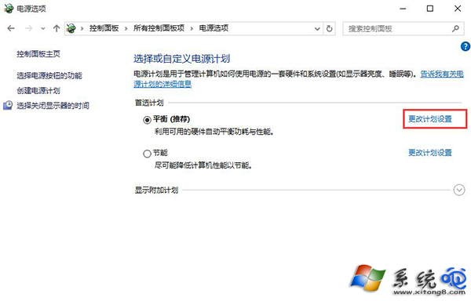Expand 显示附加计划 with the chevron
The height and width of the screenshot is (301, 471).
(x=459, y=190)
